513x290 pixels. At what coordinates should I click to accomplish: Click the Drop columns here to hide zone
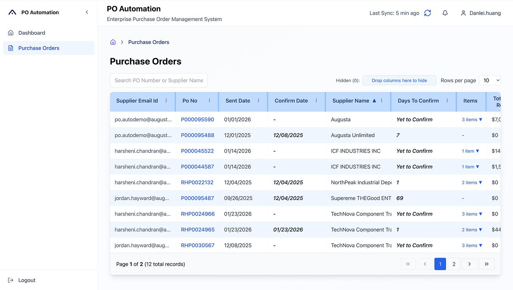click(x=399, y=80)
